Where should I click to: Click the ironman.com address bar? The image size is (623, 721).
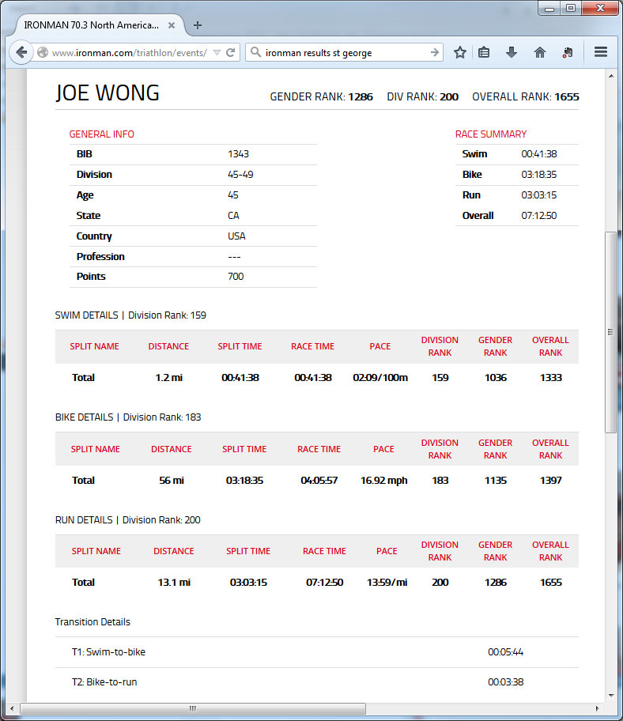(128, 53)
